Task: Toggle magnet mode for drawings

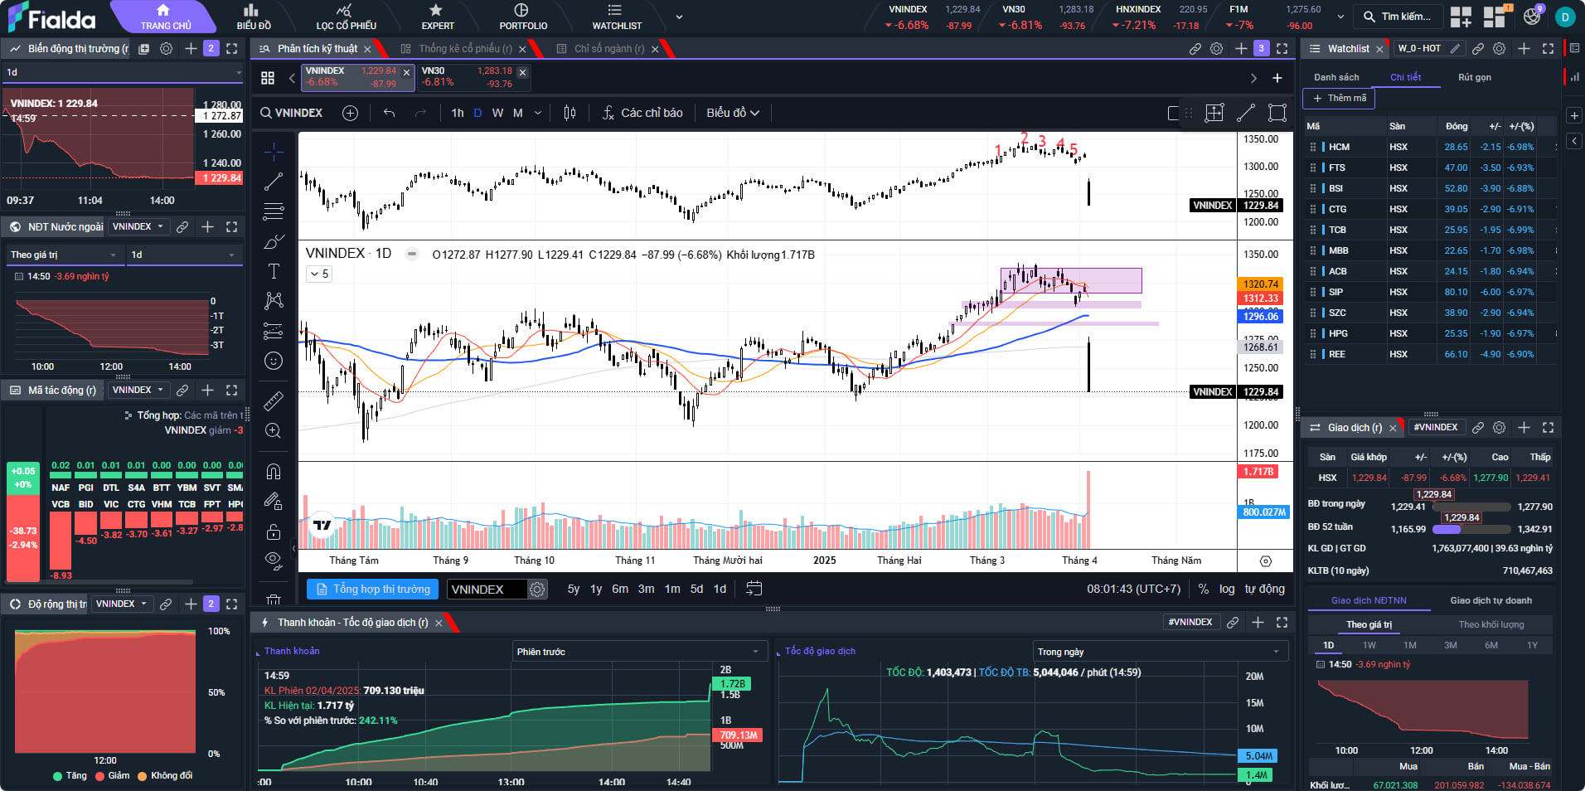Action: coord(274,472)
